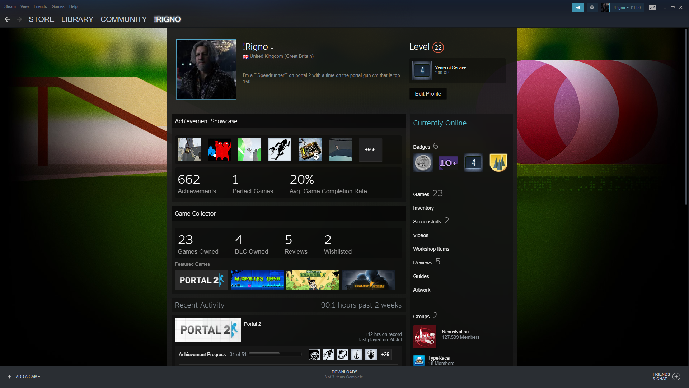Switch to the LIBRARY tab
The height and width of the screenshot is (388, 689).
(77, 19)
